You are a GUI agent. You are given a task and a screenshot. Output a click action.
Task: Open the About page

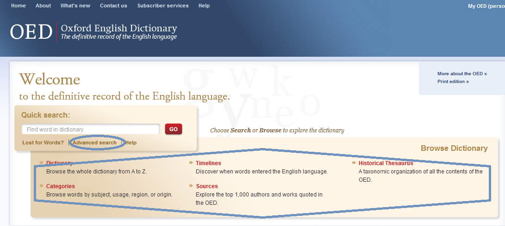43,6
